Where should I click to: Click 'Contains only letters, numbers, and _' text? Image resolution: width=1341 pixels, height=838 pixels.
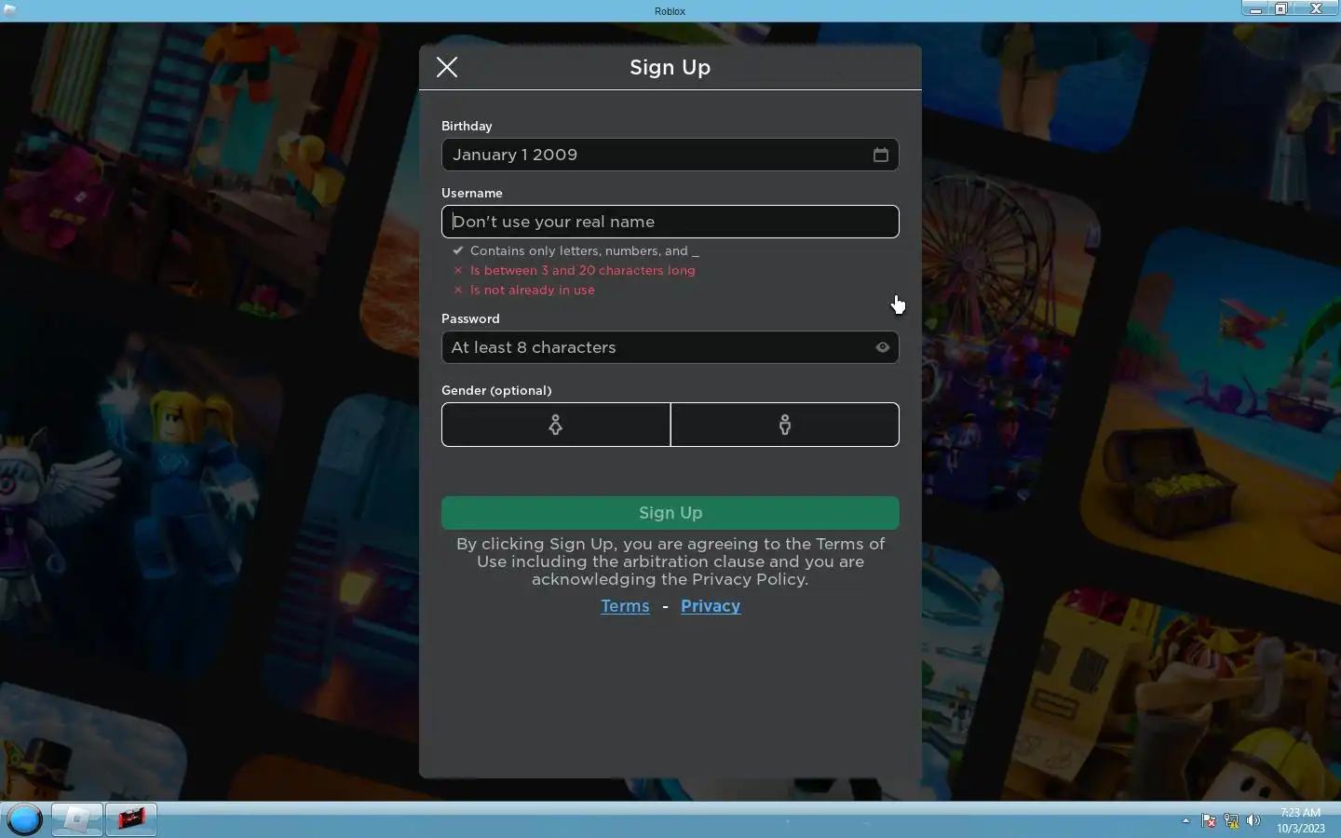click(x=584, y=250)
